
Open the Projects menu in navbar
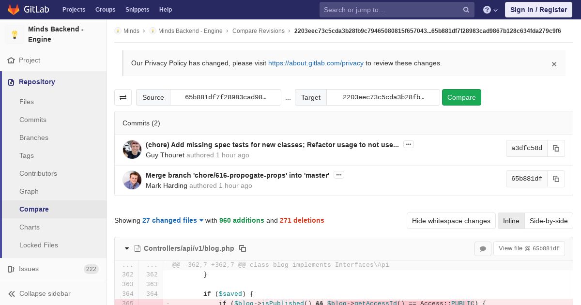(x=74, y=10)
